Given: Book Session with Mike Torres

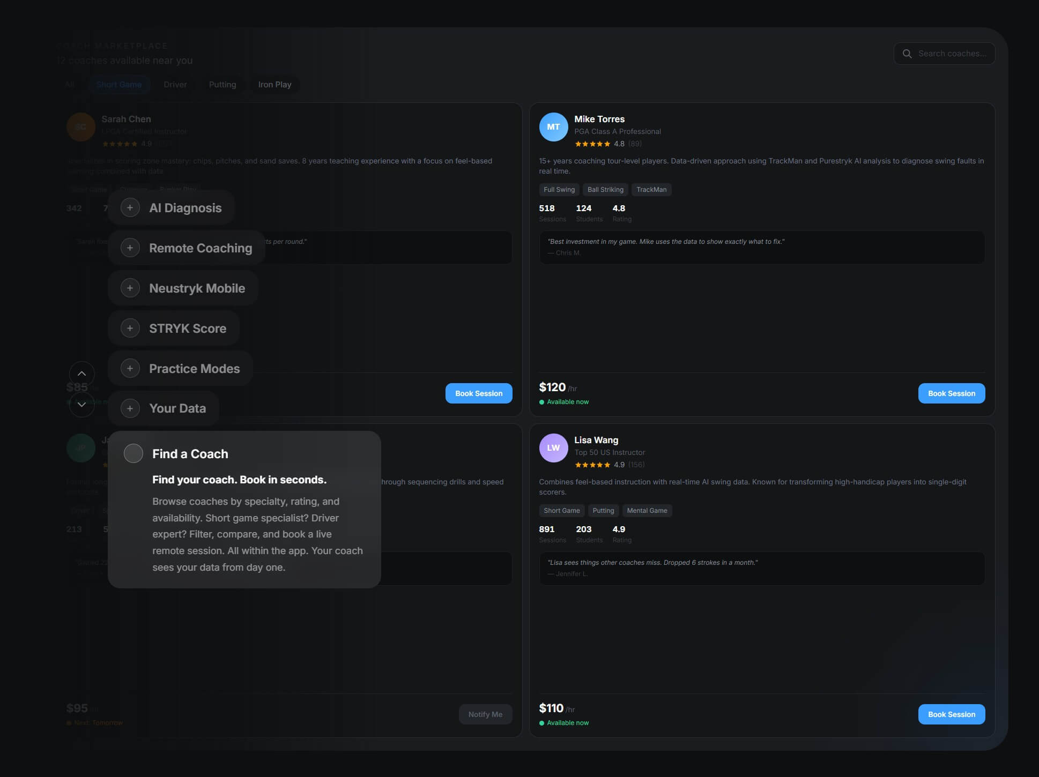Looking at the screenshot, I should tap(951, 393).
